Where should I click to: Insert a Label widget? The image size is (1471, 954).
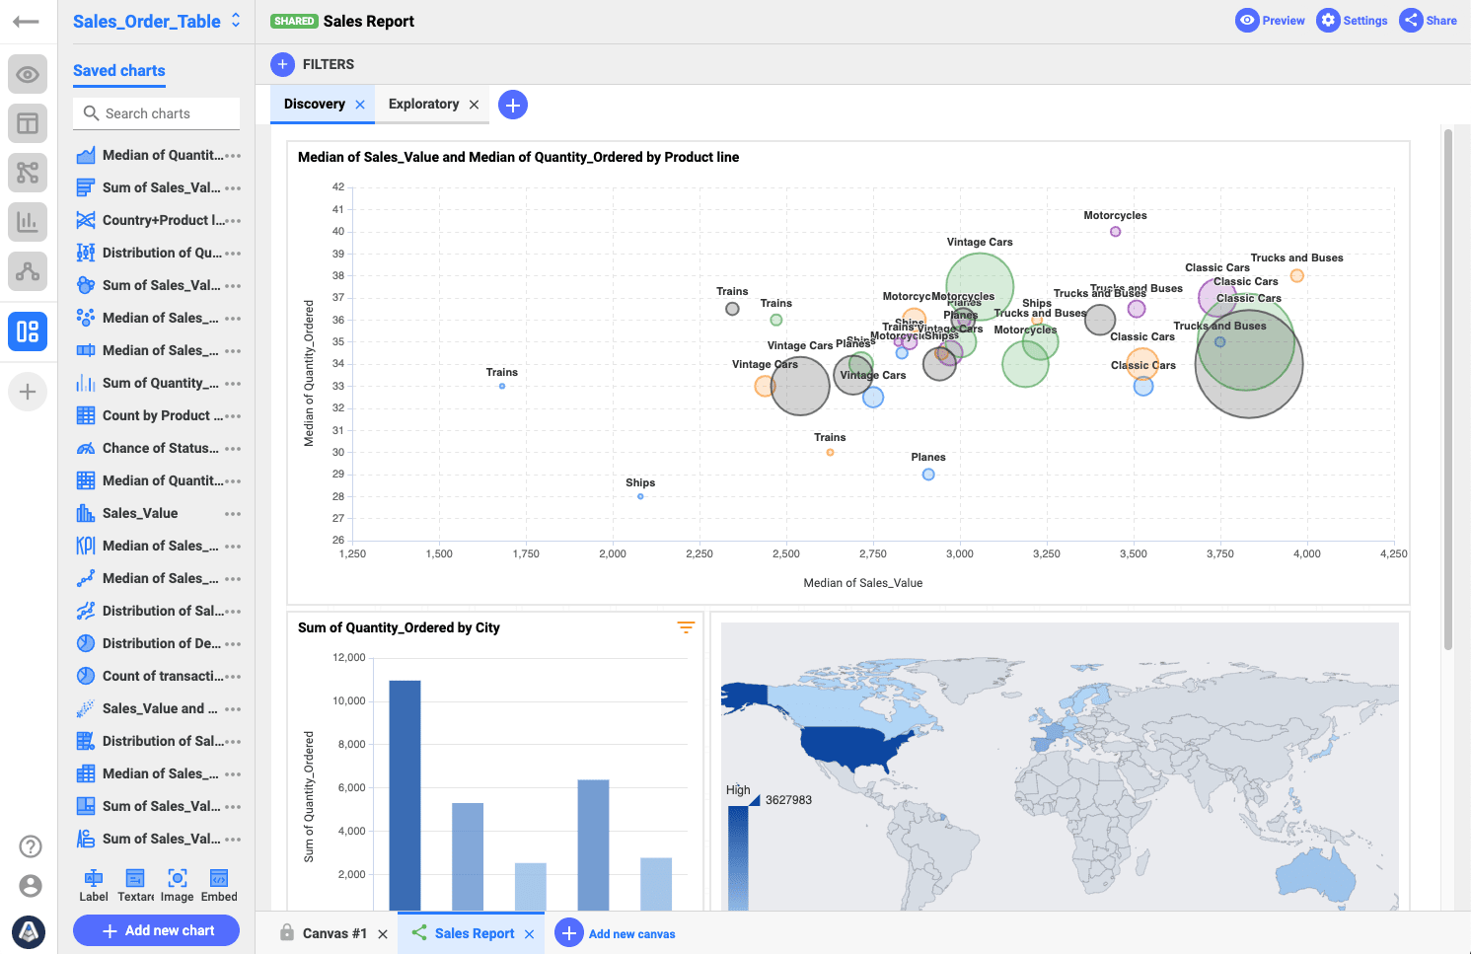[94, 885]
